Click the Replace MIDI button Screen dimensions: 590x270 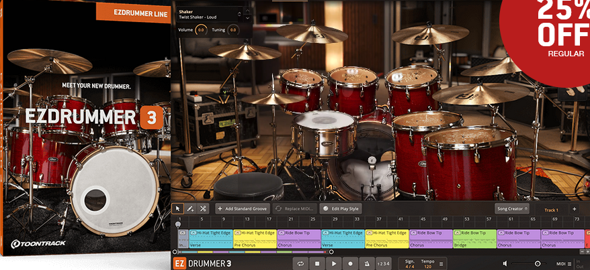[x=296, y=208]
